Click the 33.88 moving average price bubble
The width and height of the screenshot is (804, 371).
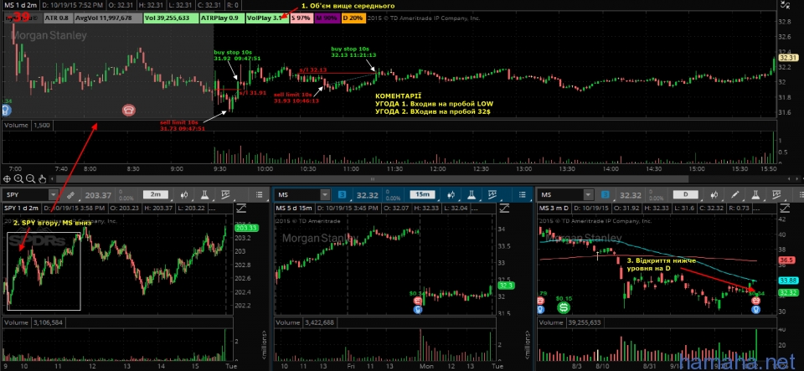tap(787, 281)
